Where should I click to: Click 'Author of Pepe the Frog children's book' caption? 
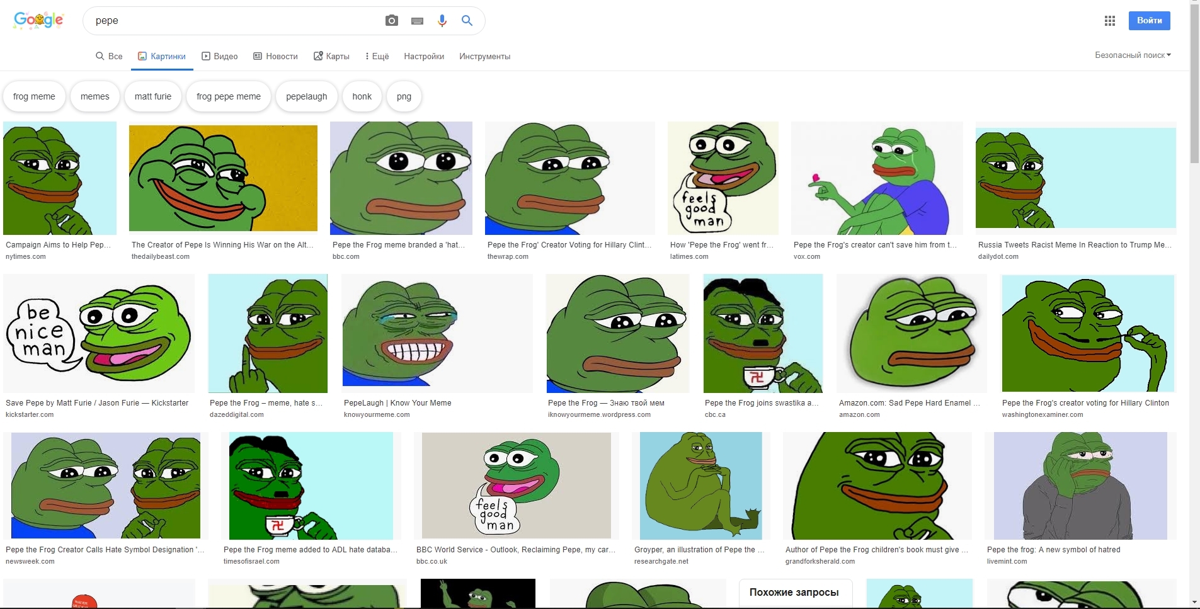click(x=877, y=550)
